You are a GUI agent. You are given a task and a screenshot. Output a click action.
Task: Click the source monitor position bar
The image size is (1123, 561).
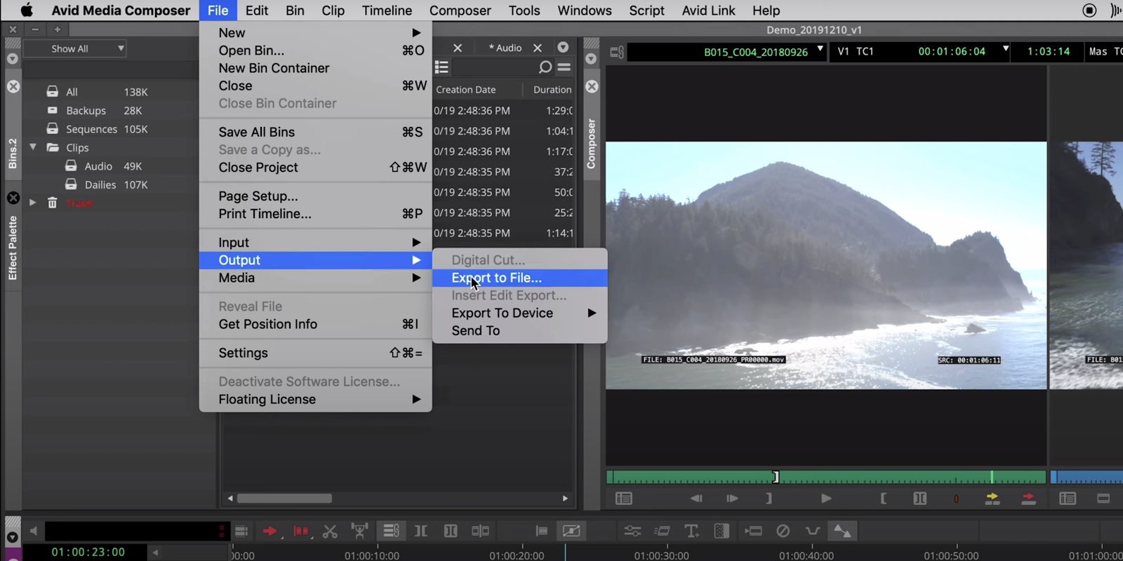pyautogui.click(x=826, y=478)
